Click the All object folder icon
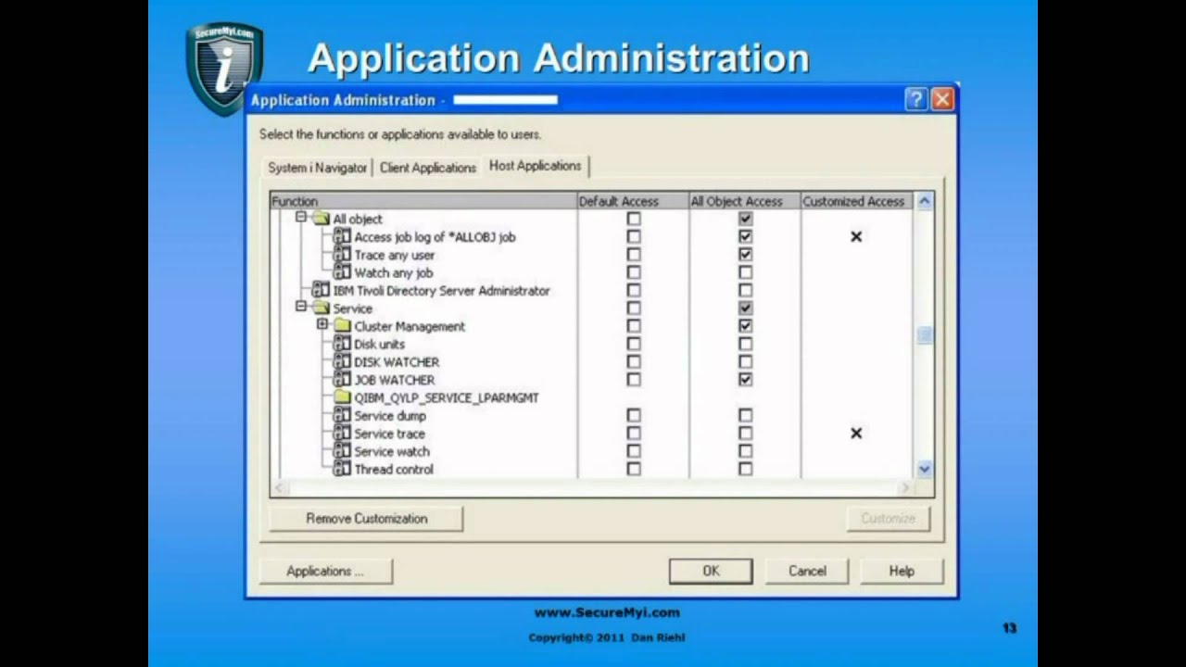Screen dimensions: 1186x667 point(321,220)
